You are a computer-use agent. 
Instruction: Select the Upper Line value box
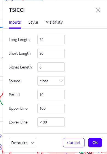point(51,108)
